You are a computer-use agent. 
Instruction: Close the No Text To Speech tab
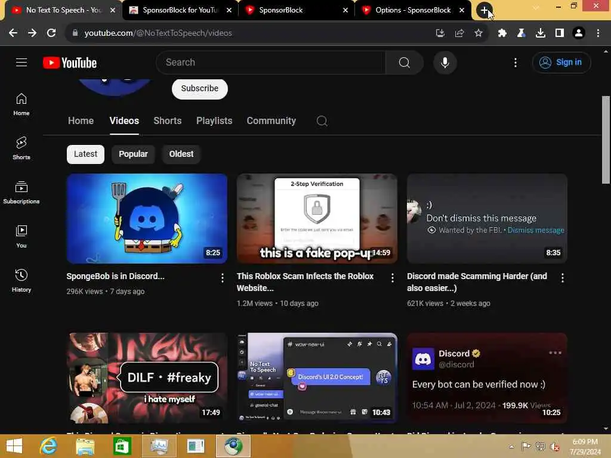coord(113,10)
